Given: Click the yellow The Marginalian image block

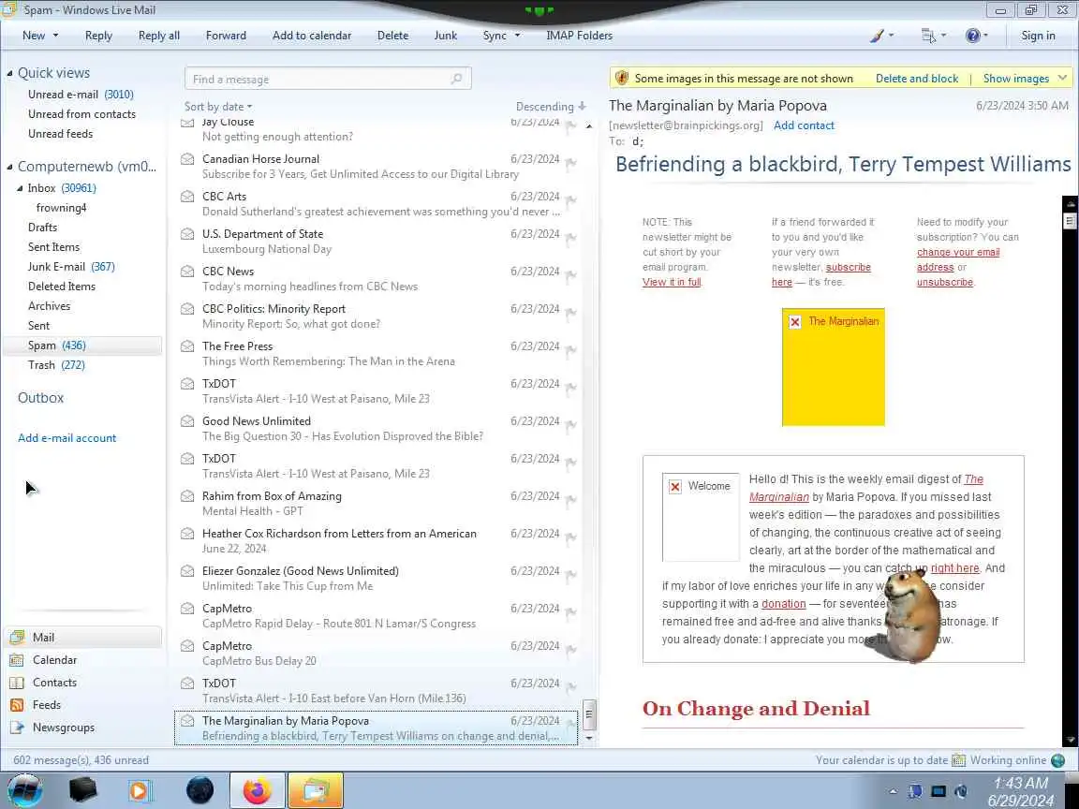Looking at the screenshot, I should tap(834, 367).
